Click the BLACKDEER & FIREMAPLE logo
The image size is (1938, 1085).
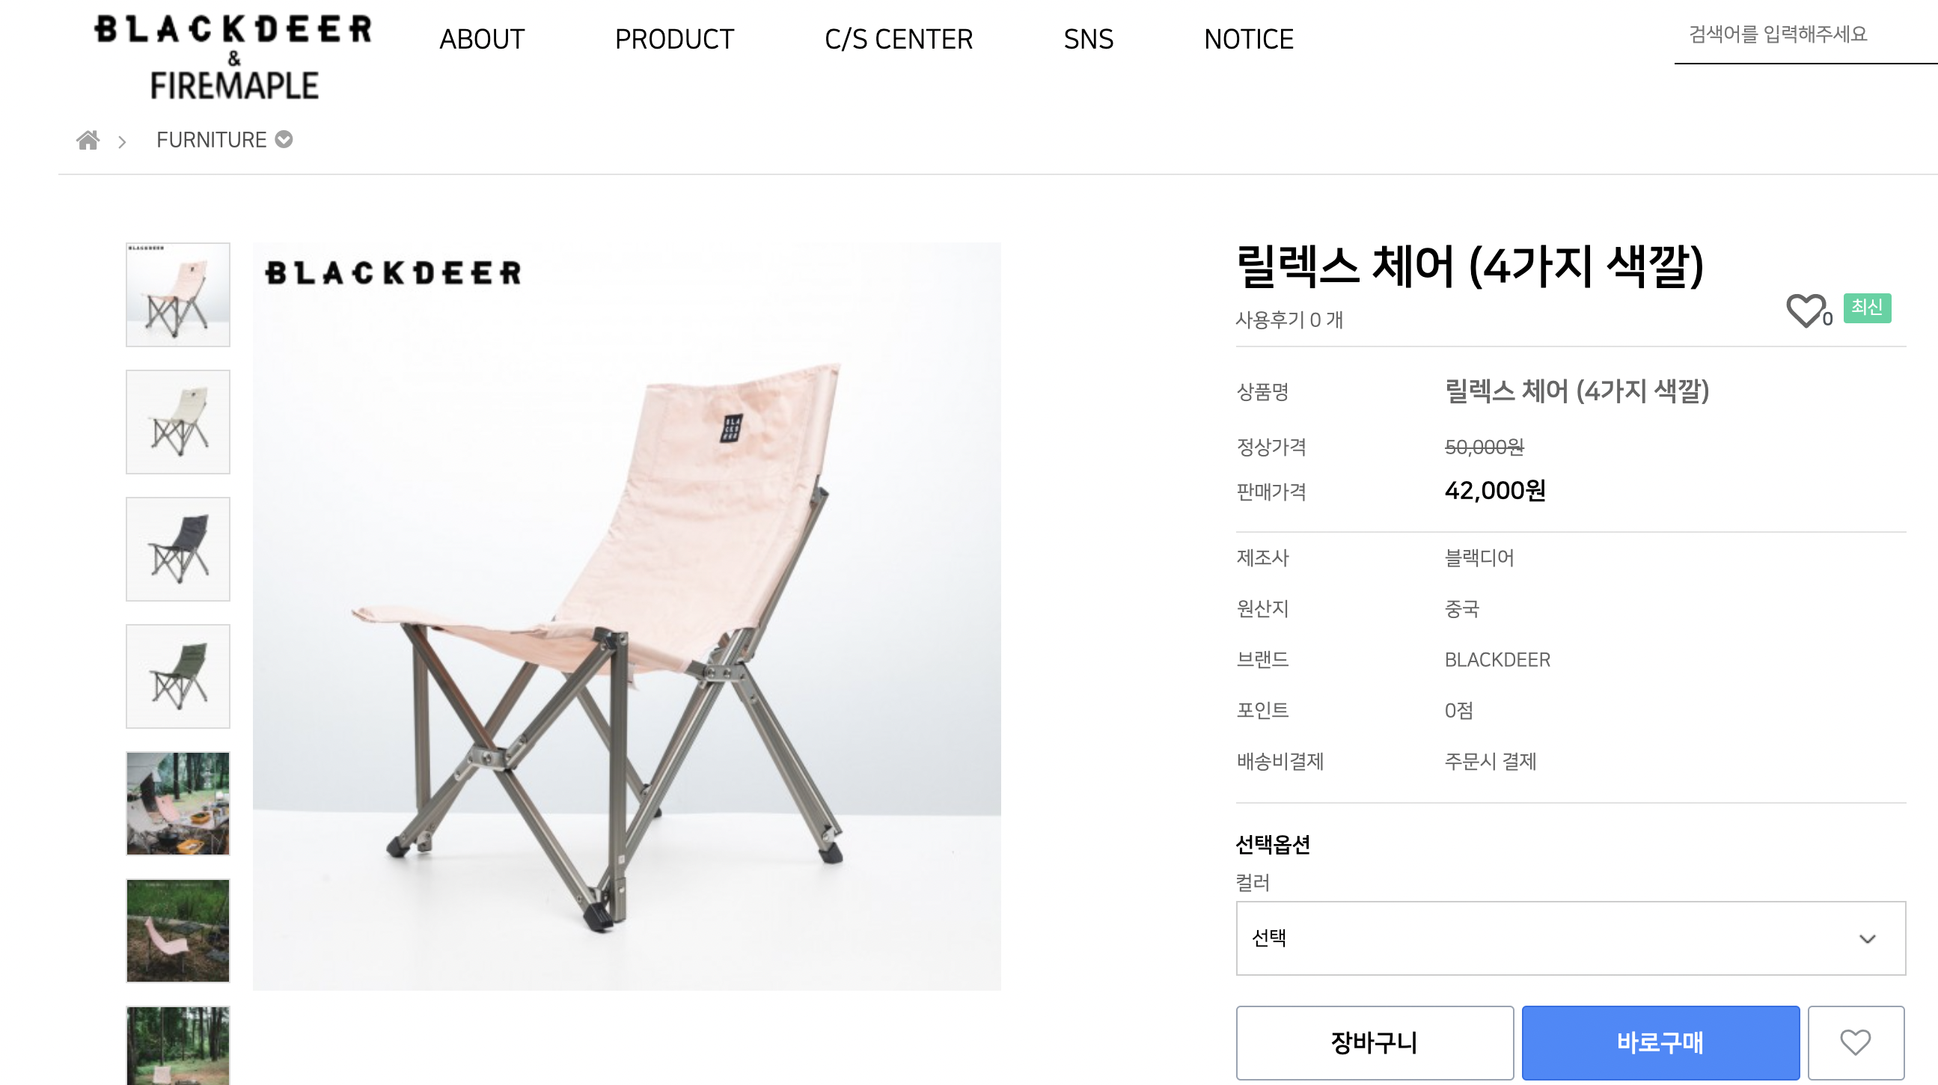click(233, 57)
